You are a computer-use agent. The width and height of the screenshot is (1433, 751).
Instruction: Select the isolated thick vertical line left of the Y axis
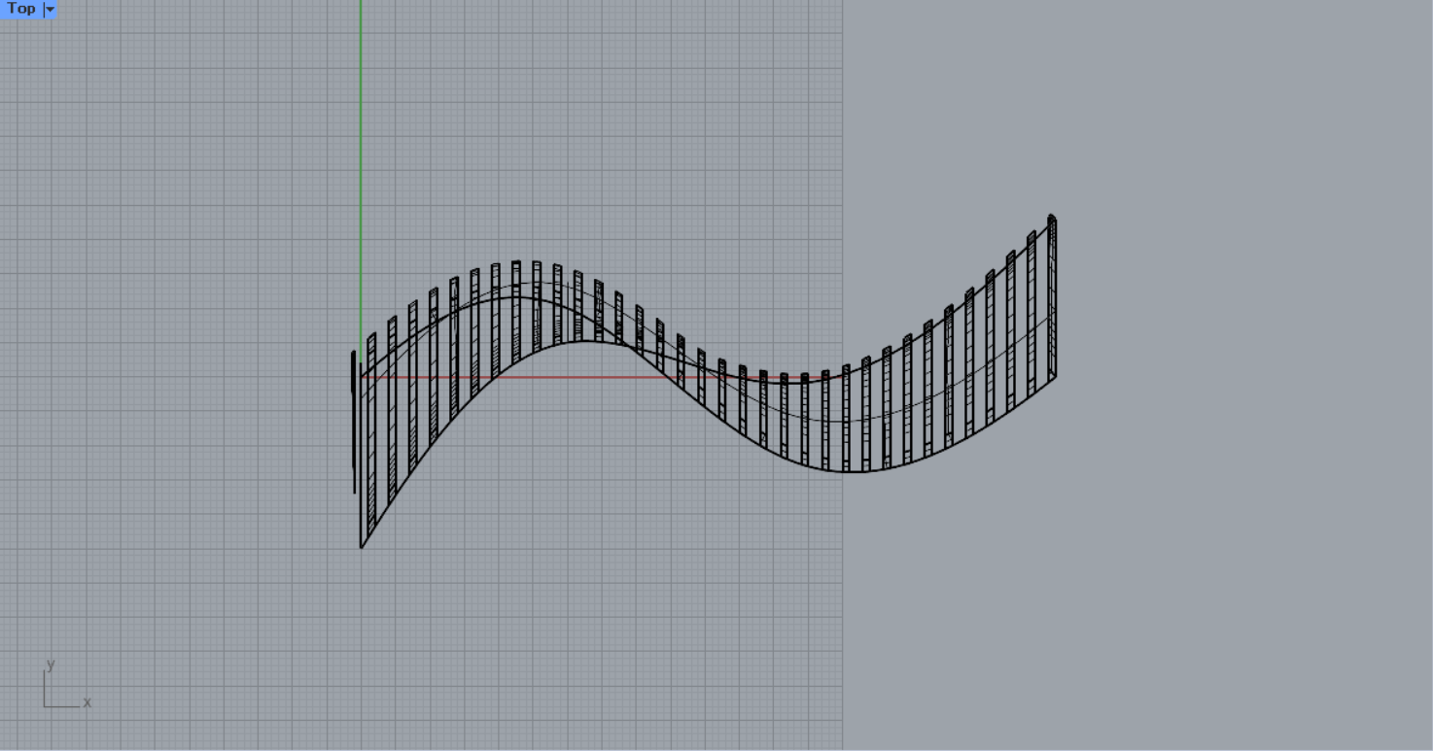[x=353, y=427]
